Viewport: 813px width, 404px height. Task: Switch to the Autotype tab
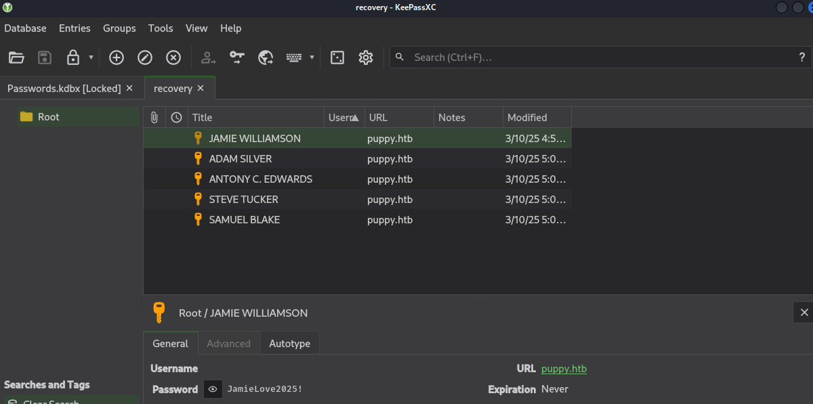point(289,343)
